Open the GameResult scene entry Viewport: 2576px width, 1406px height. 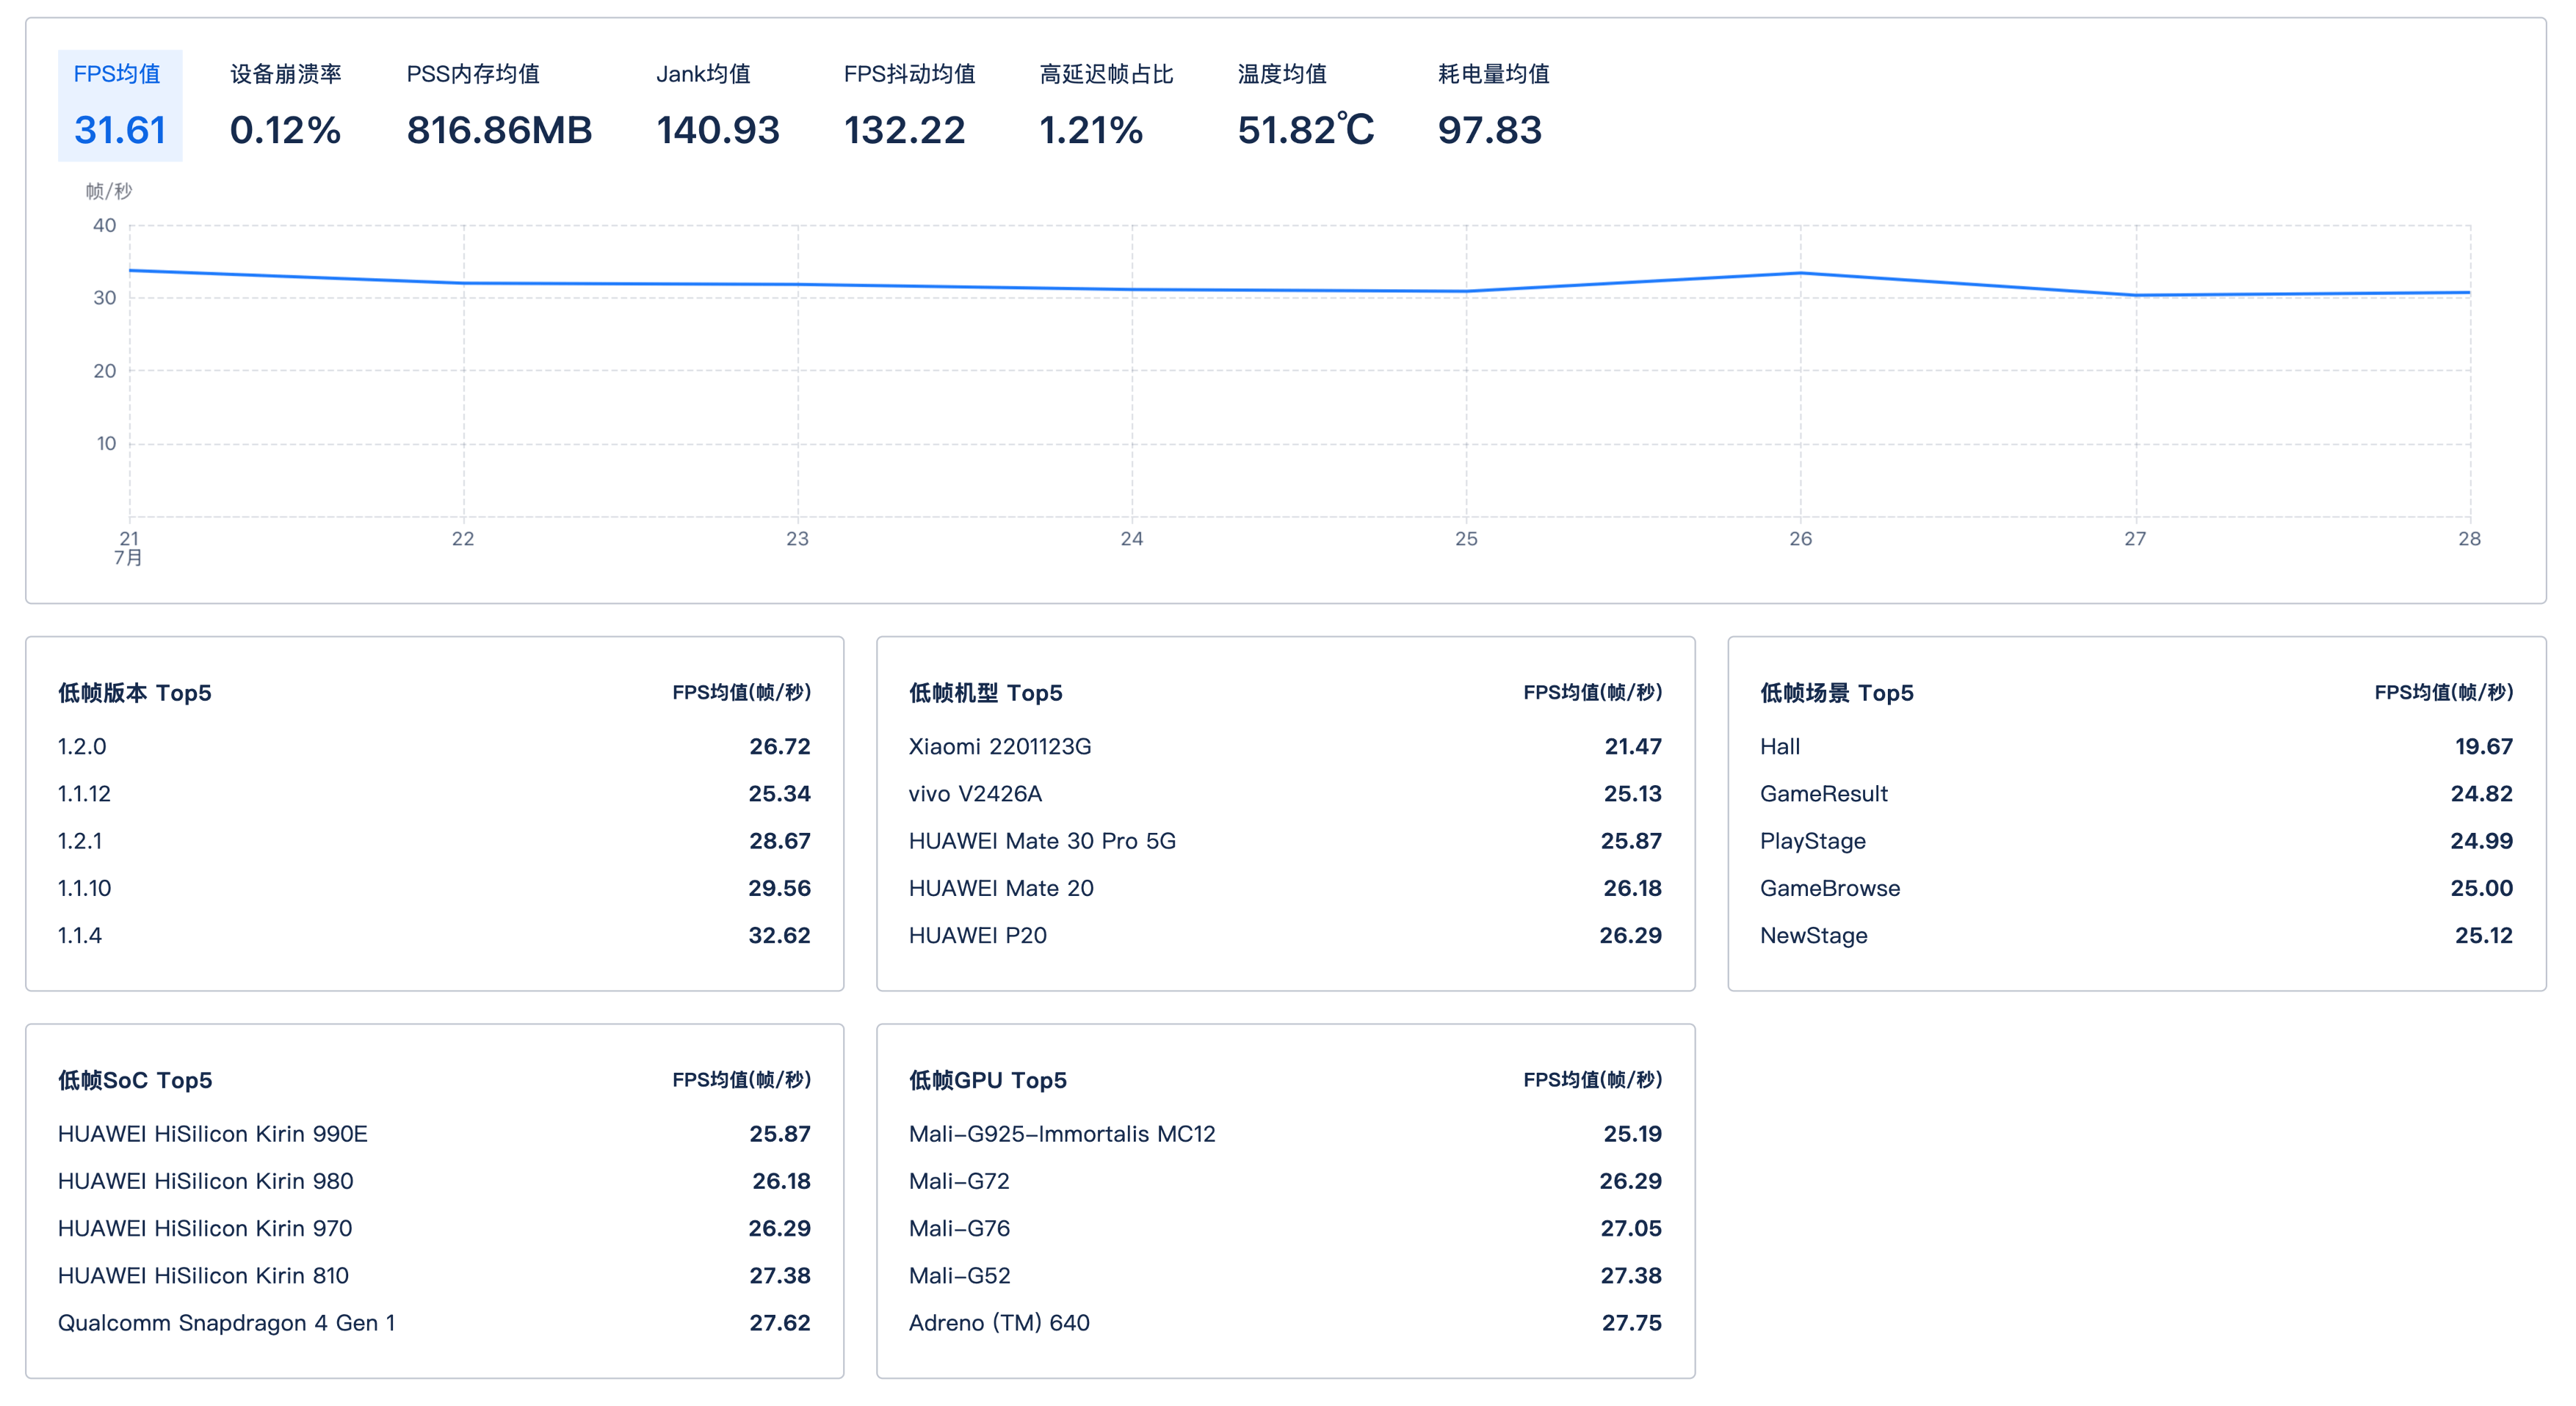click(1823, 793)
